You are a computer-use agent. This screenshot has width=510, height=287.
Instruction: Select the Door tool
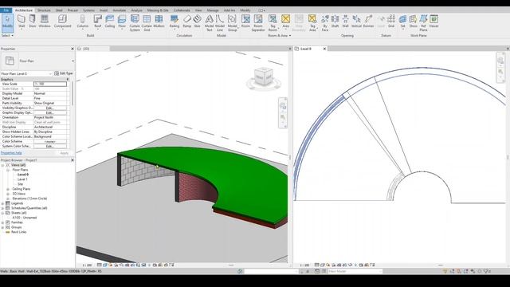click(33, 22)
